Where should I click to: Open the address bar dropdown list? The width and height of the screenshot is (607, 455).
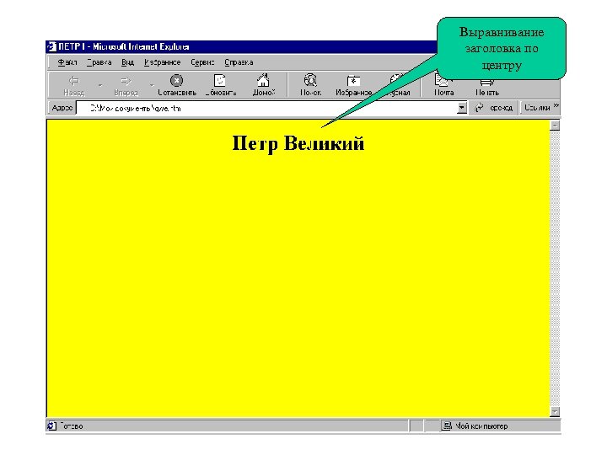461,108
